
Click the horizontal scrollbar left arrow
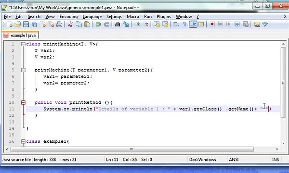pyautogui.click(x=7, y=149)
